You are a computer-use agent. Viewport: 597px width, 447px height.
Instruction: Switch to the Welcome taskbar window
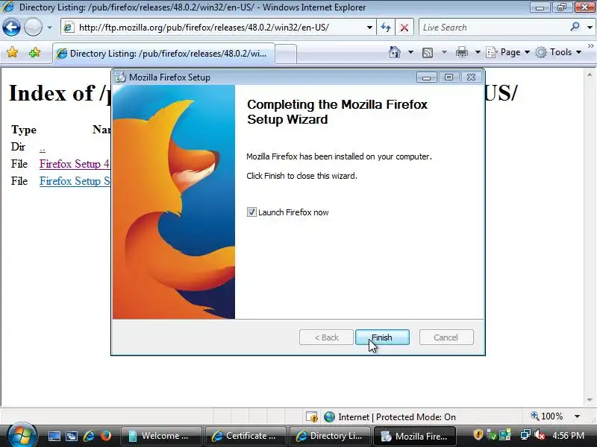[x=160, y=436]
